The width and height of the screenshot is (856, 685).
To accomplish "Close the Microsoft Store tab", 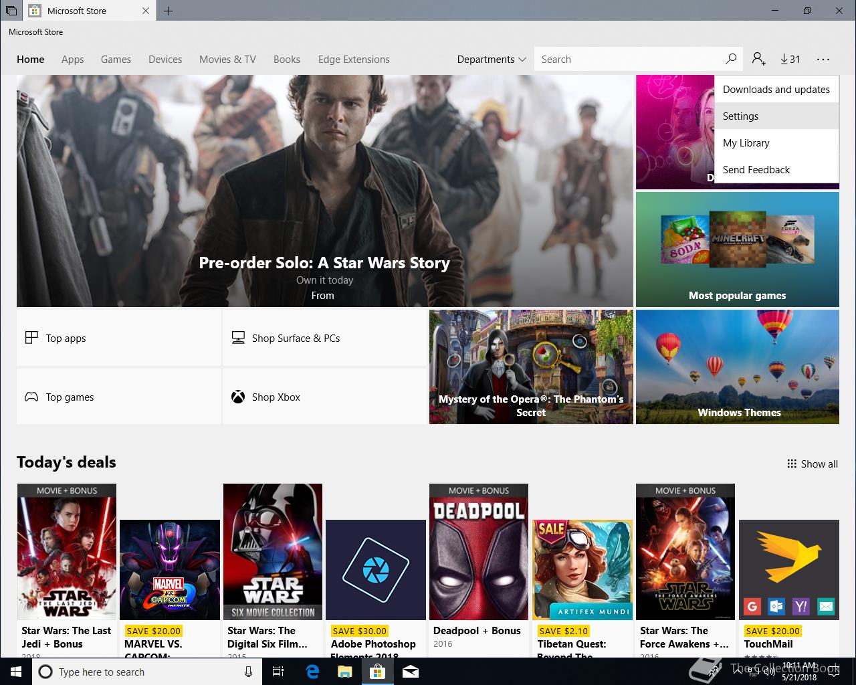I will click(146, 11).
